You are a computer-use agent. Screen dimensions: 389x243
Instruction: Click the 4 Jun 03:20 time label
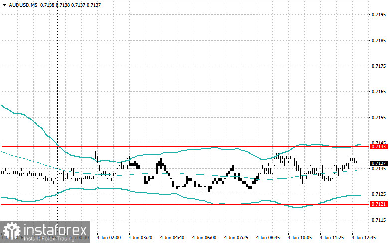[x=140, y=238]
